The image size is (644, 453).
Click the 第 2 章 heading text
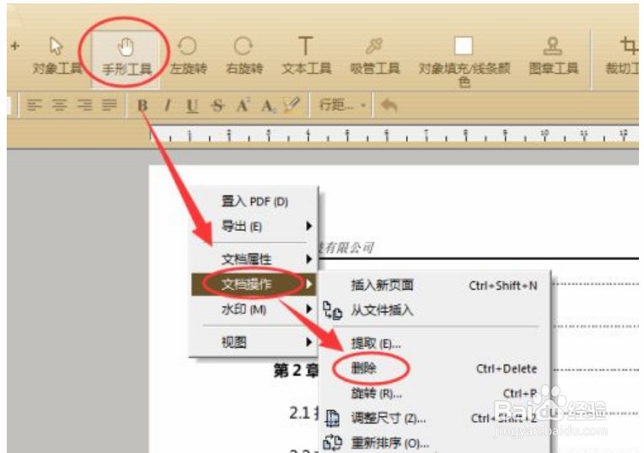click(x=296, y=370)
